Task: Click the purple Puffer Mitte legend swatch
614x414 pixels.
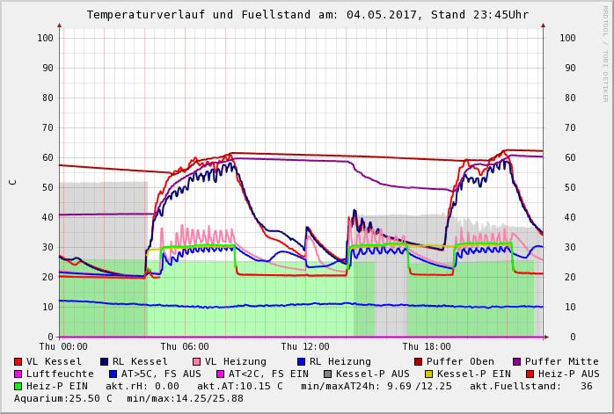Action: point(516,361)
